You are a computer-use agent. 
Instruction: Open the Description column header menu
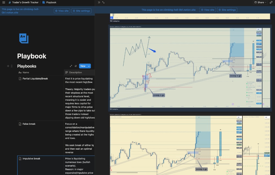79,72
